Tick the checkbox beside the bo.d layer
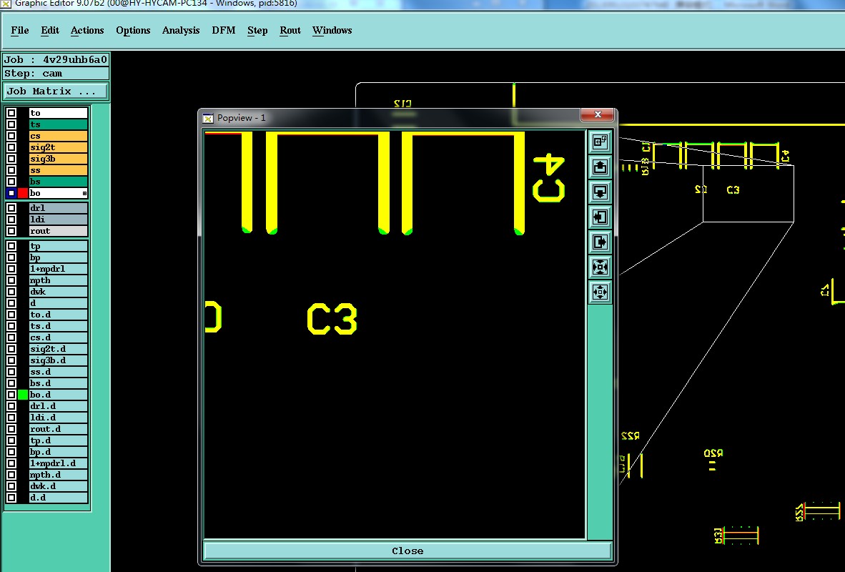This screenshot has width=845, height=572. tap(11, 395)
